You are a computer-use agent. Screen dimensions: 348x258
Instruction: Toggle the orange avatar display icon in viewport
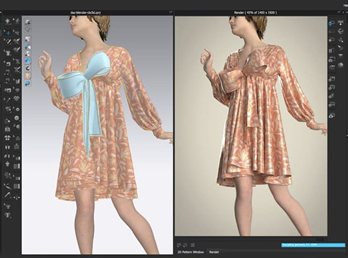click(28, 75)
